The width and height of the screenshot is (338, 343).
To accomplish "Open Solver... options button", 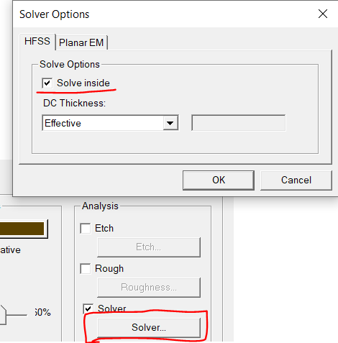I will point(149,327).
